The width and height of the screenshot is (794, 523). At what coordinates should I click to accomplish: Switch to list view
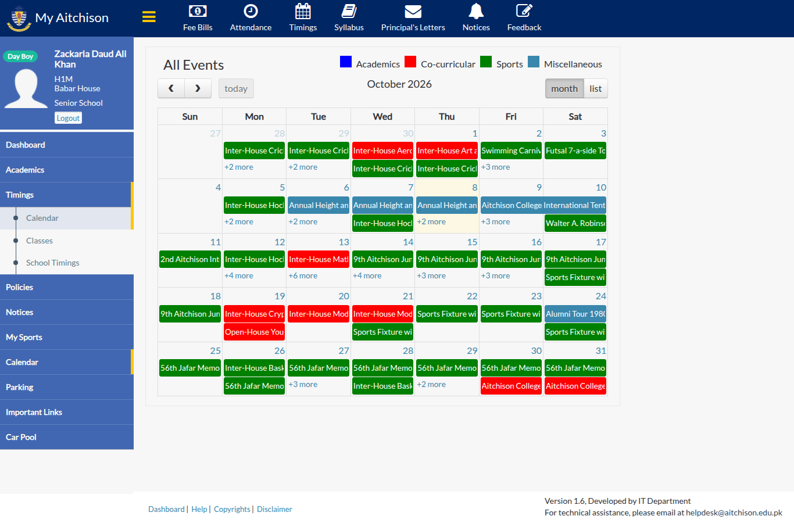[595, 88]
